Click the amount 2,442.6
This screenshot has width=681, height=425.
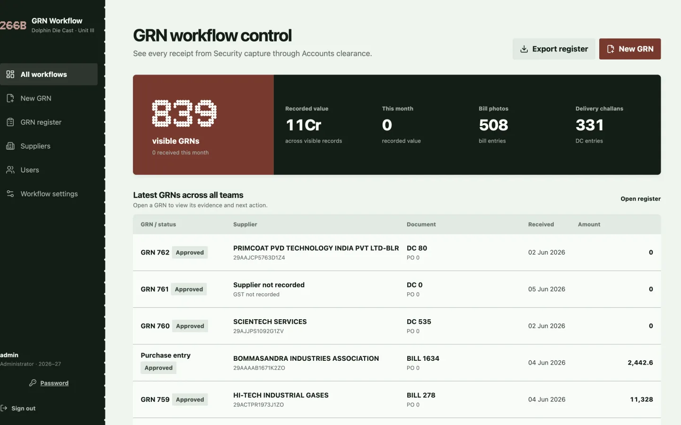[640, 363]
